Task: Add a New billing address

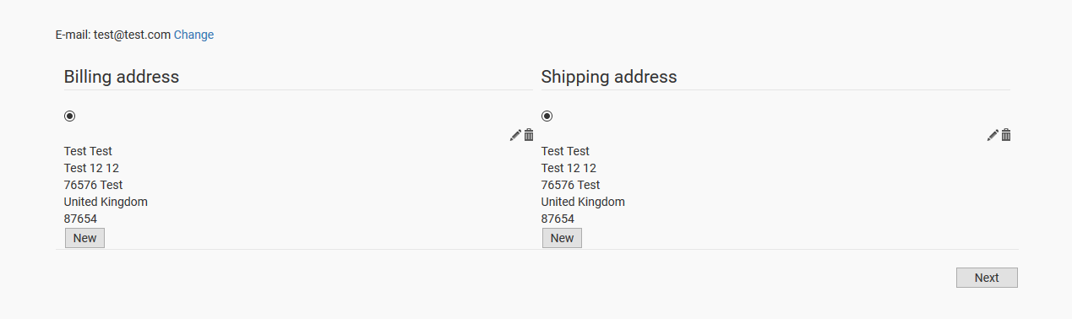Action: 84,238
